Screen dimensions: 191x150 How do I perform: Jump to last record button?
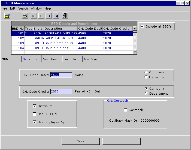[x=56, y=16]
